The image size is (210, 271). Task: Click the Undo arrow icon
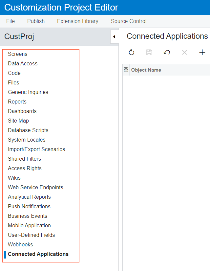click(167, 52)
